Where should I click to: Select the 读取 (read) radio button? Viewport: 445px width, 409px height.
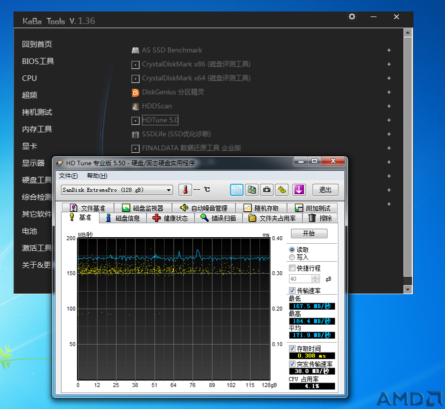pos(291,250)
